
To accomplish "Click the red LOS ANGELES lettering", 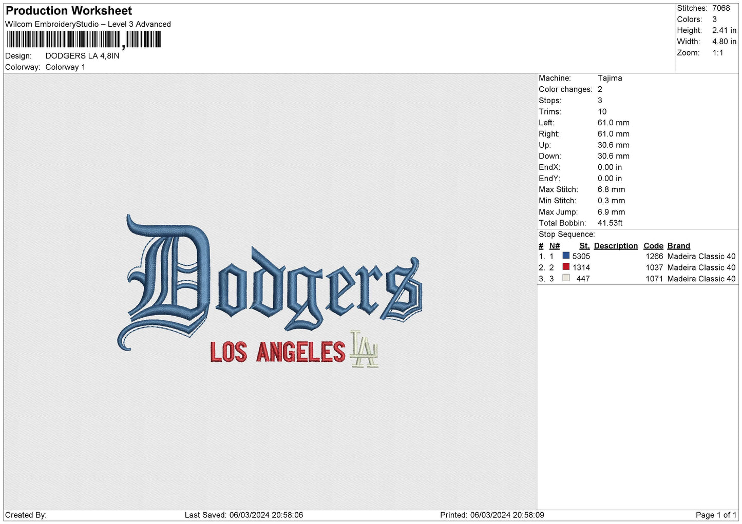I will (x=278, y=352).
